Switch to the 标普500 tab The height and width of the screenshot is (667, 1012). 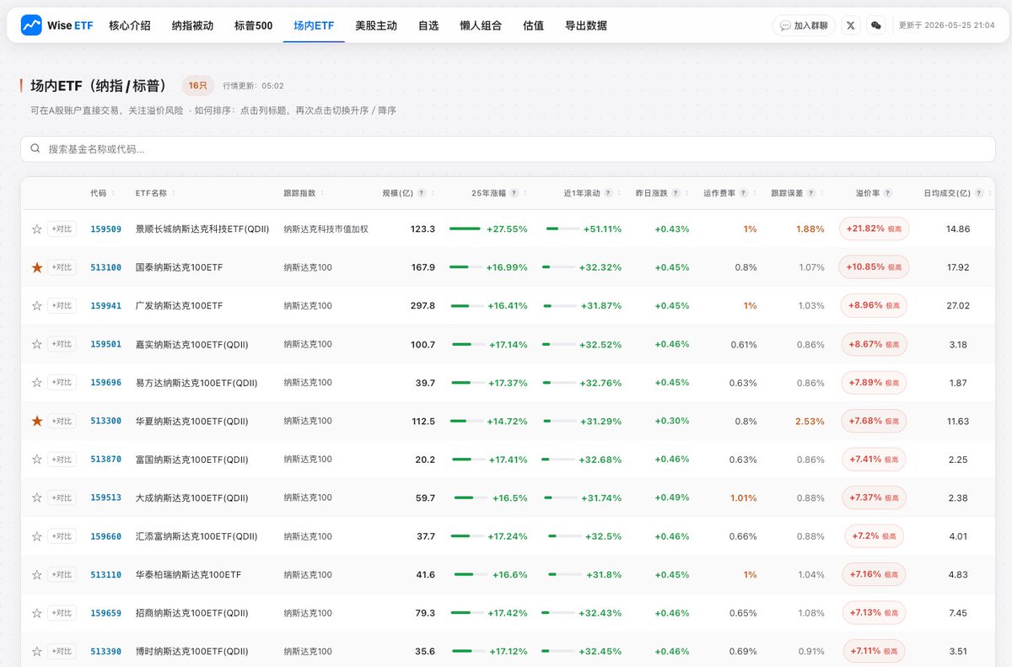(253, 25)
